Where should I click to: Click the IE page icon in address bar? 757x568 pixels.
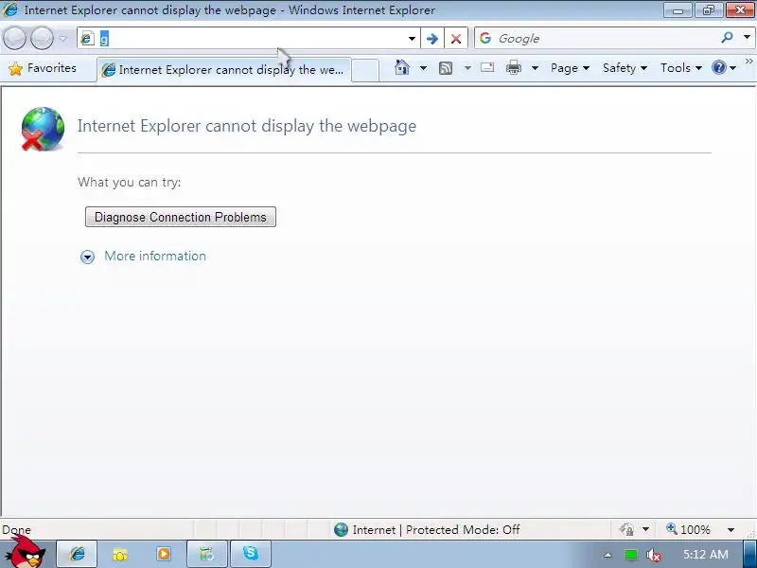pos(87,38)
